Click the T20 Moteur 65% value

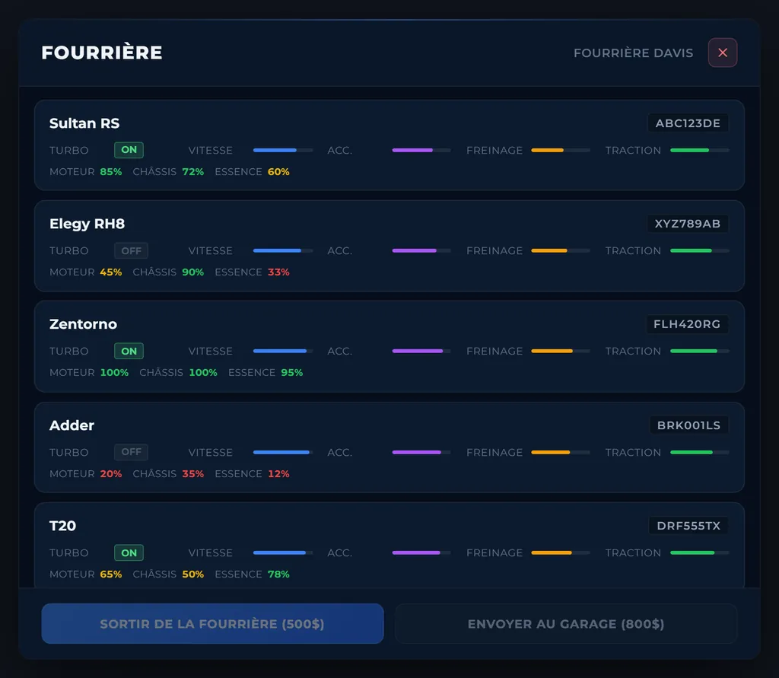[111, 575]
